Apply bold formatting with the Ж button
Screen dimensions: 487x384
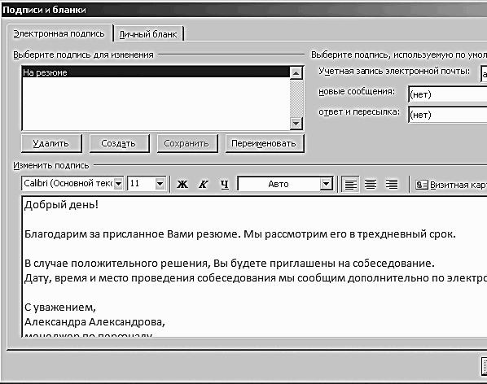[x=182, y=184]
